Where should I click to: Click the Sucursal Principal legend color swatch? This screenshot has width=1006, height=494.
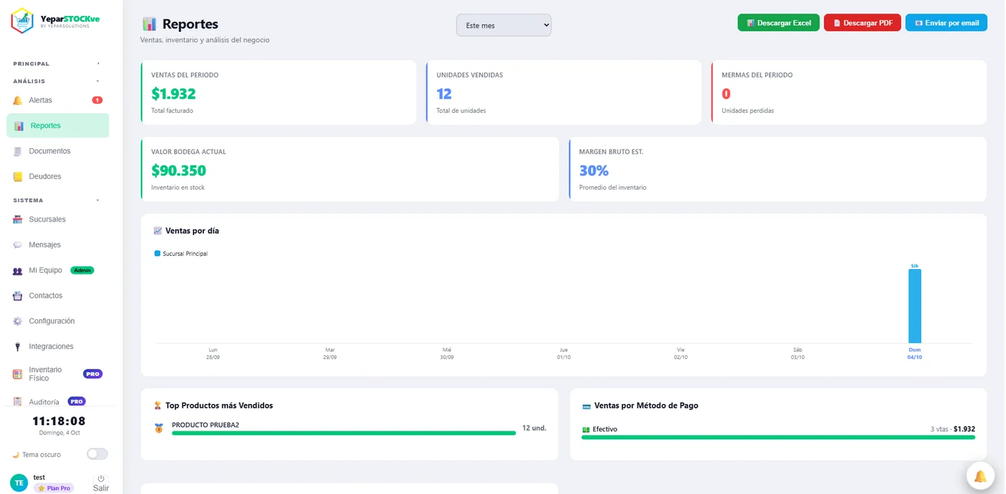click(x=157, y=254)
